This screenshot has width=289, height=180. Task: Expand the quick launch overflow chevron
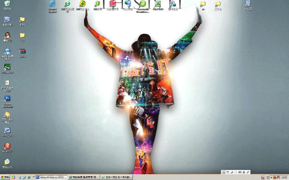34,177
